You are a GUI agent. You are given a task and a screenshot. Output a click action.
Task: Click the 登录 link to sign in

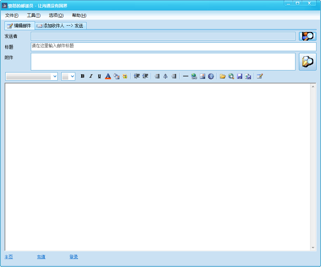pyautogui.click(x=74, y=257)
